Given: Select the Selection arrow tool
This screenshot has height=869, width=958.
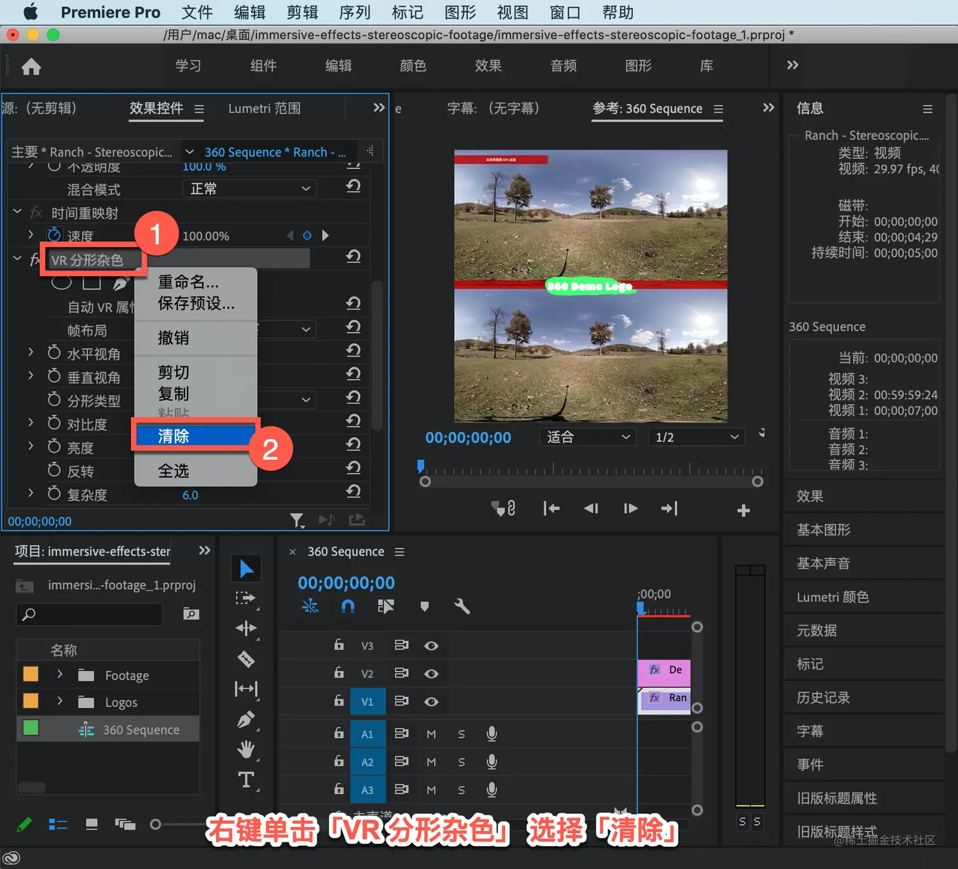Looking at the screenshot, I should [246, 569].
